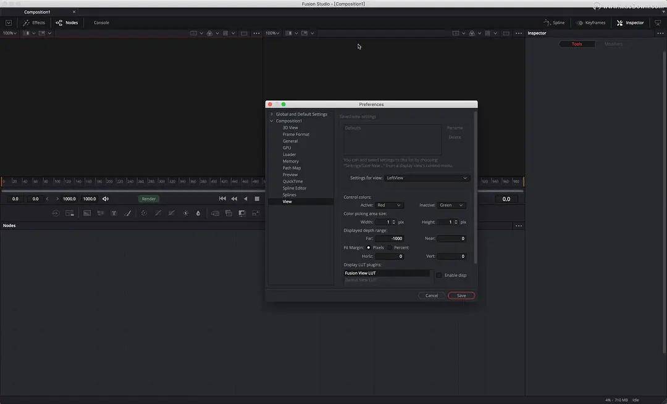Select the Pixels fit margin radio button
667x404 pixels.
coord(369,247)
